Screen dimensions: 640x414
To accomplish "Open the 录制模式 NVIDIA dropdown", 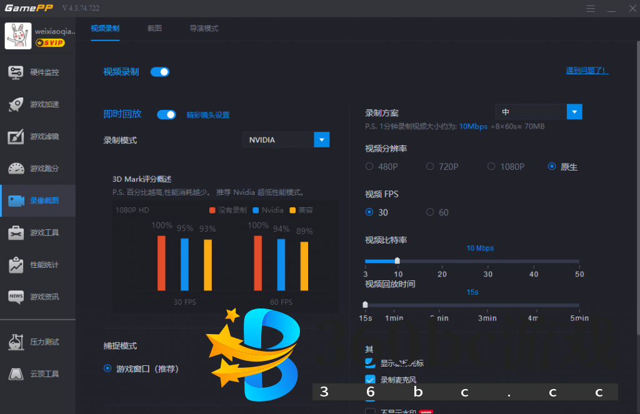I will [321, 139].
